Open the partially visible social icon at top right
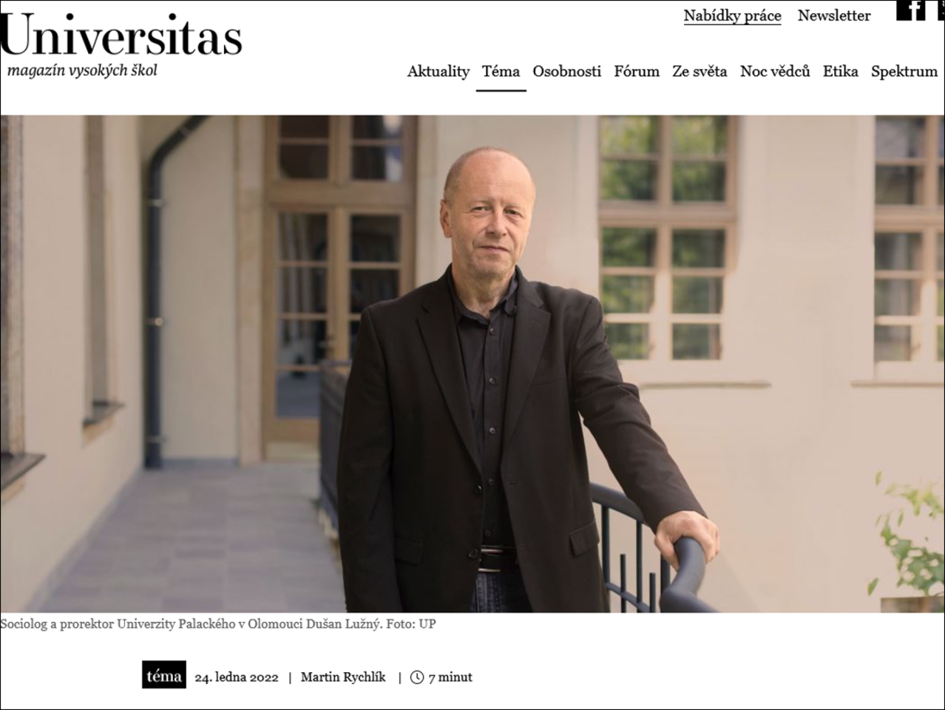945x710 pixels. pos(941,10)
